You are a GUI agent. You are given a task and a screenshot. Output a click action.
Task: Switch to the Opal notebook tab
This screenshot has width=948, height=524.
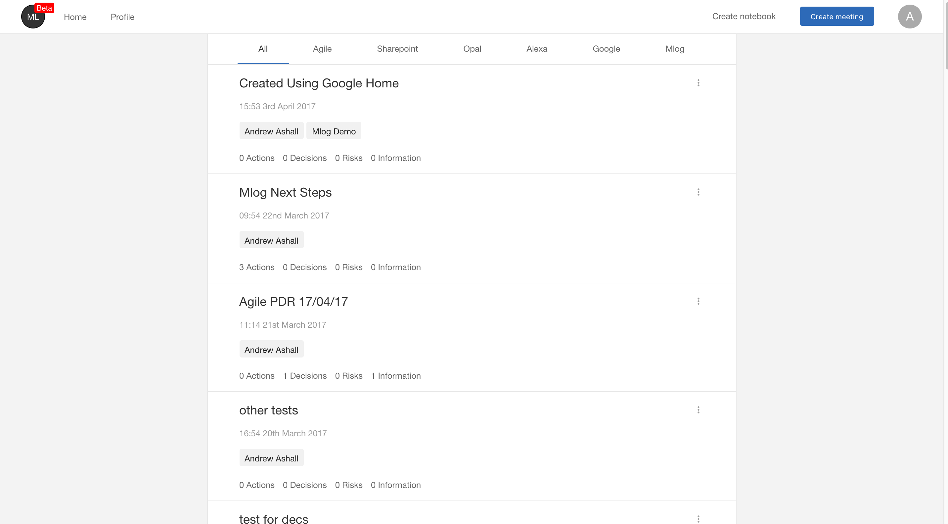(472, 49)
